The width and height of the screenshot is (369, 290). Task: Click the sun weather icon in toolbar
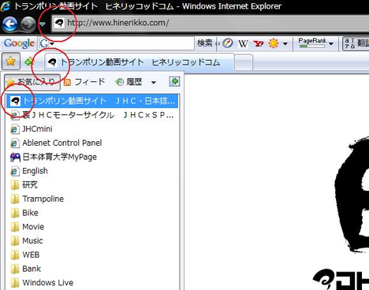pos(274,43)
